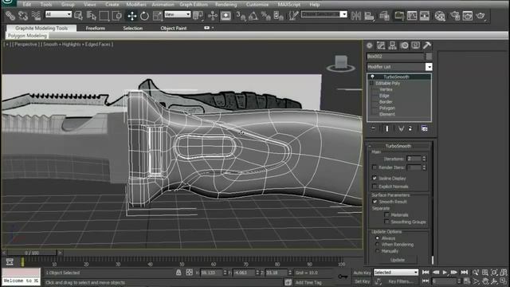The width and height of the screenshot is (510, 287).
Task: Open the Rendering menu
Action: (226, 5)
